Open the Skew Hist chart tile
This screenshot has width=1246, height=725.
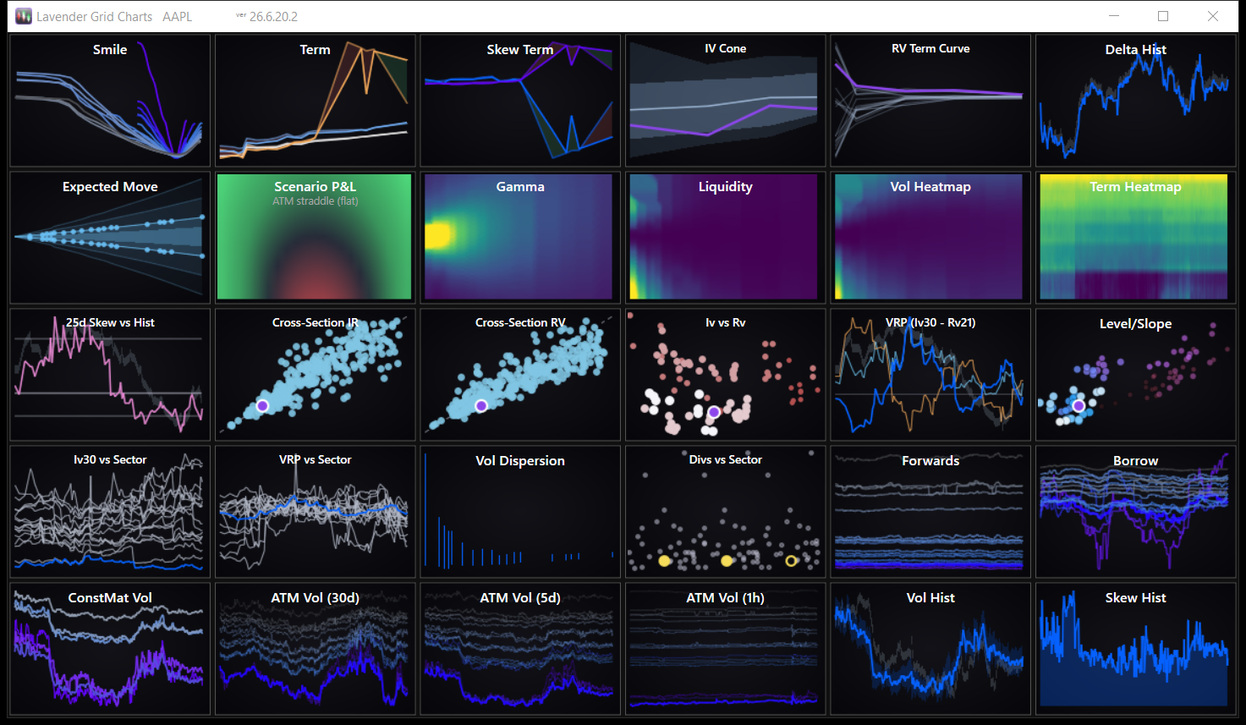[x=1135, y=649]
